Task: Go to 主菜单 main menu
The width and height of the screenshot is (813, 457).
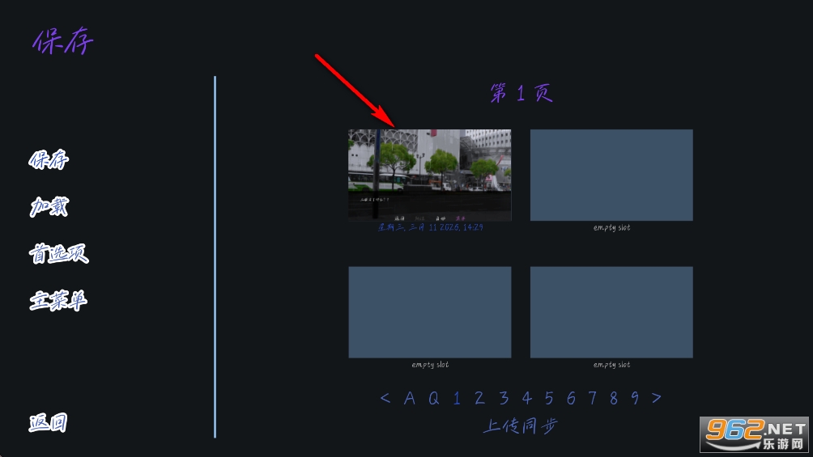Action: click(57, 301)
